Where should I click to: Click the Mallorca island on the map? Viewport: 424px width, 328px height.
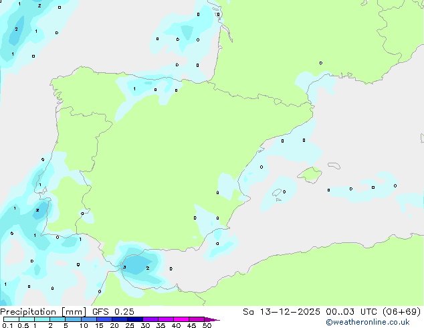coord(310,175)
